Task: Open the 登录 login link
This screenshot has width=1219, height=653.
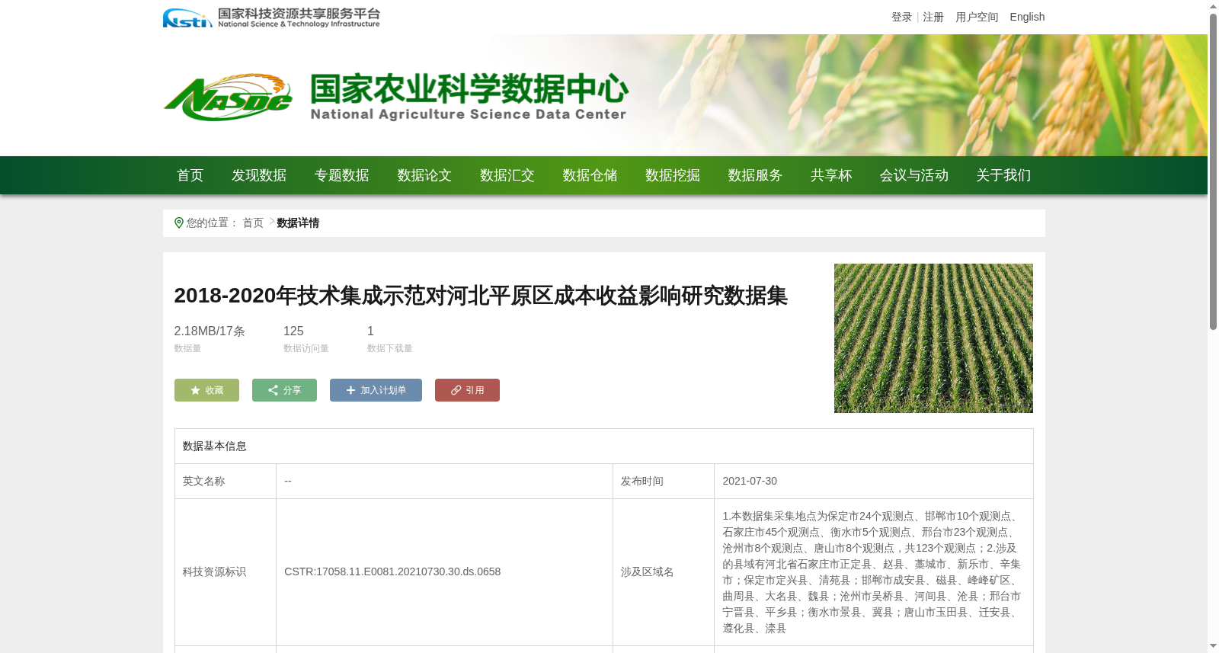Action: coord(901,17)
